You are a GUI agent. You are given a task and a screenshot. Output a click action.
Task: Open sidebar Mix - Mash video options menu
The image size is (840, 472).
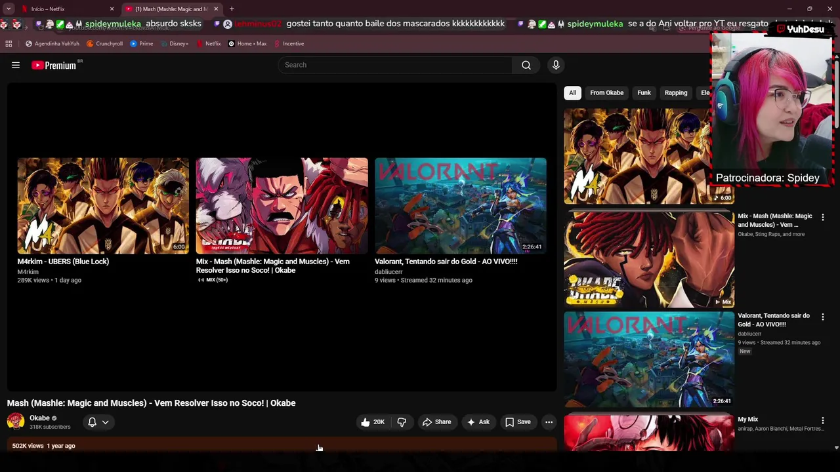tap(822, 217)
